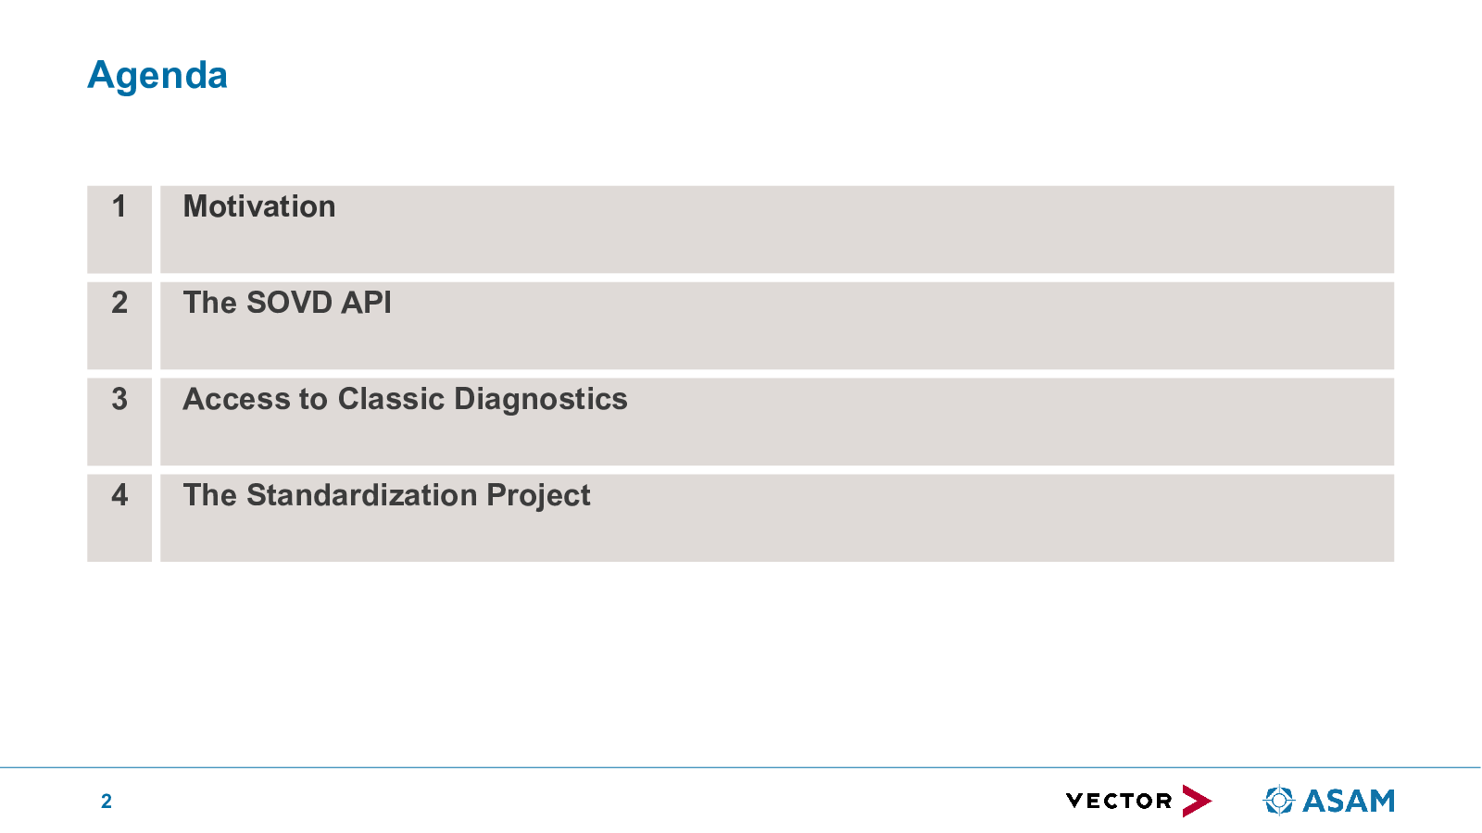Click the red Vector arrow logo icon
The width and height of the screenshot is (1482, 833).
pyautogui.click(x=1197, y=801)
